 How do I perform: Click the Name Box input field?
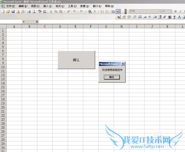pyautogui.click(x=11, y=22)
